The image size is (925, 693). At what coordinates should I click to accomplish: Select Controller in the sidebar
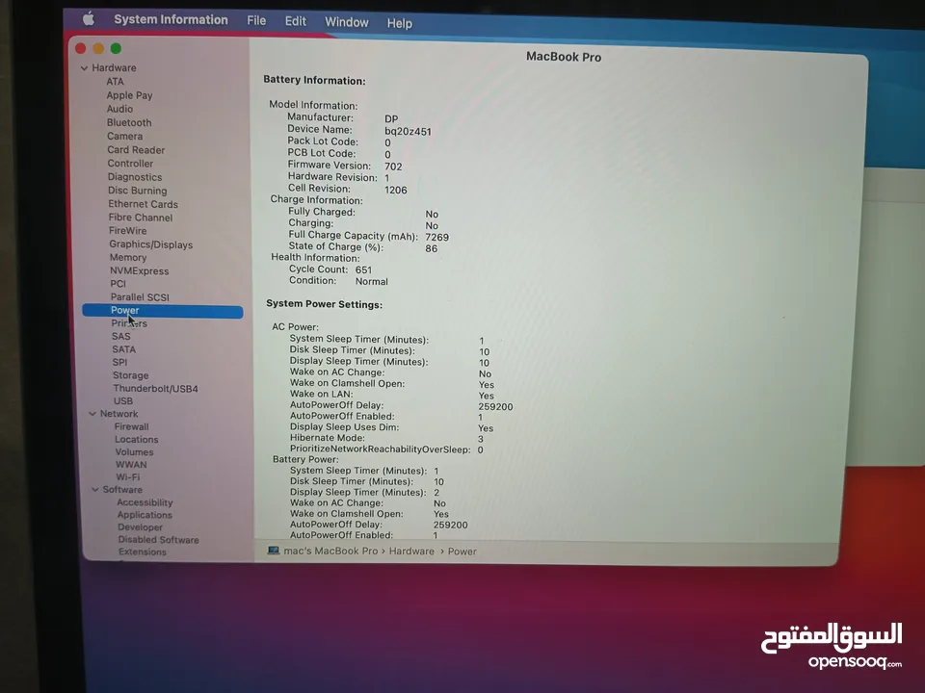point(130,164)
